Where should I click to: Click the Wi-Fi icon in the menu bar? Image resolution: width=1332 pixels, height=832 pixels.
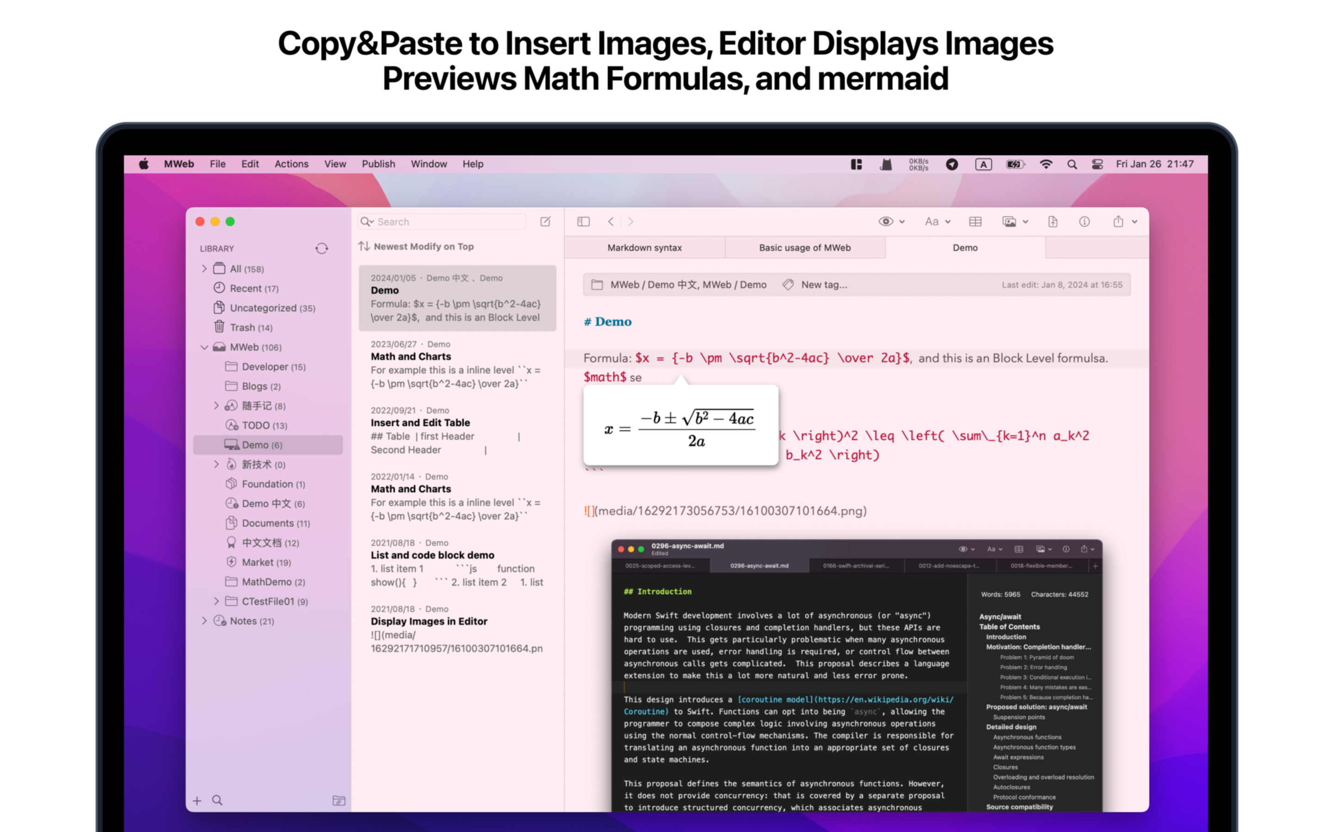tap(1045, 164)
